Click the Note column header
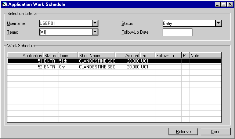Screen dimensions: 235x139 point(205,55)
